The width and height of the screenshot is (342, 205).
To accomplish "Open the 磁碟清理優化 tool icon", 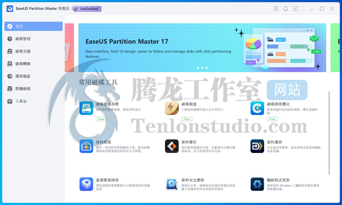I will pos(257,108).
